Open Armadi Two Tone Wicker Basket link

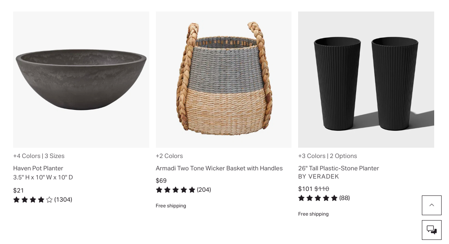coord(219,168)
